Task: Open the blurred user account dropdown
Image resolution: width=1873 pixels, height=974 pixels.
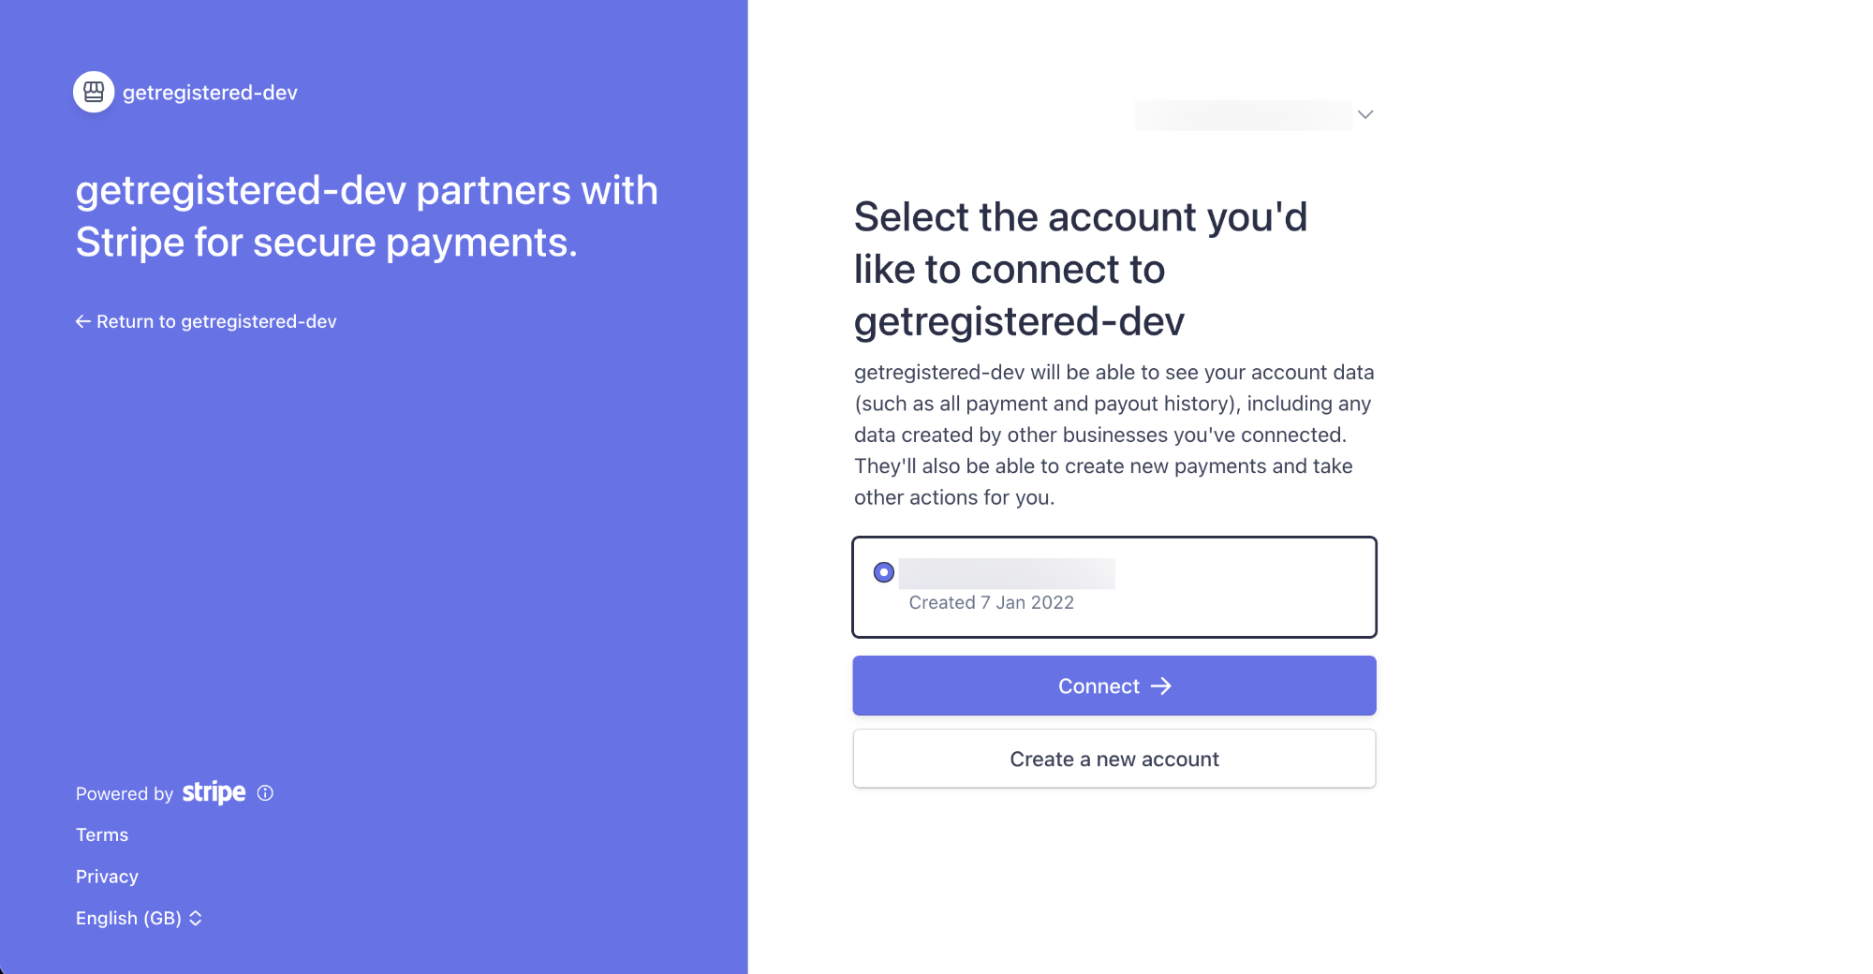Action: tap(1254, 114)
